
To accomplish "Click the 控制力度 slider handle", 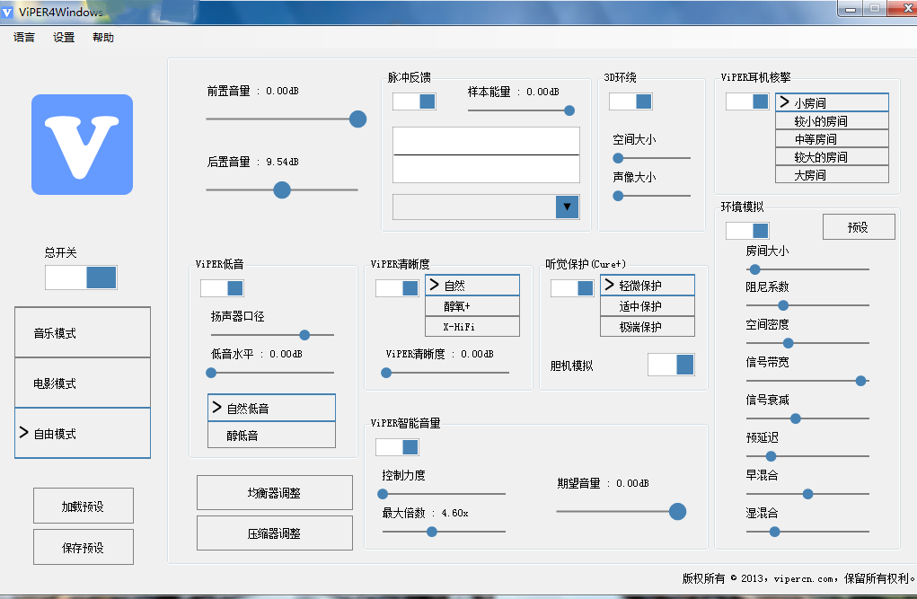I will 383,494.
